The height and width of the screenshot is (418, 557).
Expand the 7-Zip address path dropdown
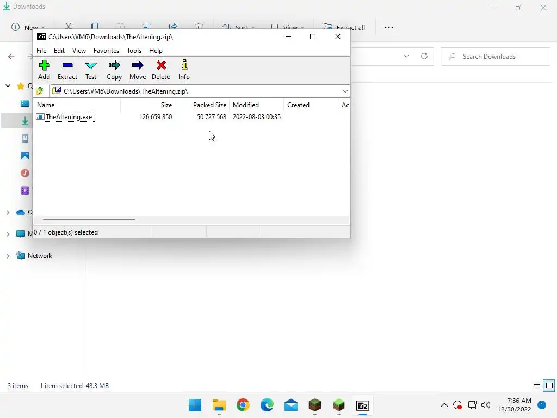(x=345, y=91)
